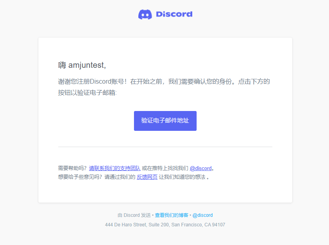Click the 嗨 amjuntest greeting text
This screenshot has height=245, width=329.
82,65
